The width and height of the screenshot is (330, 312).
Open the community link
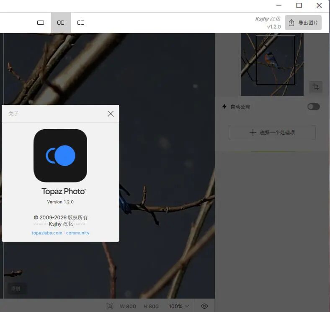click(77, 233)
